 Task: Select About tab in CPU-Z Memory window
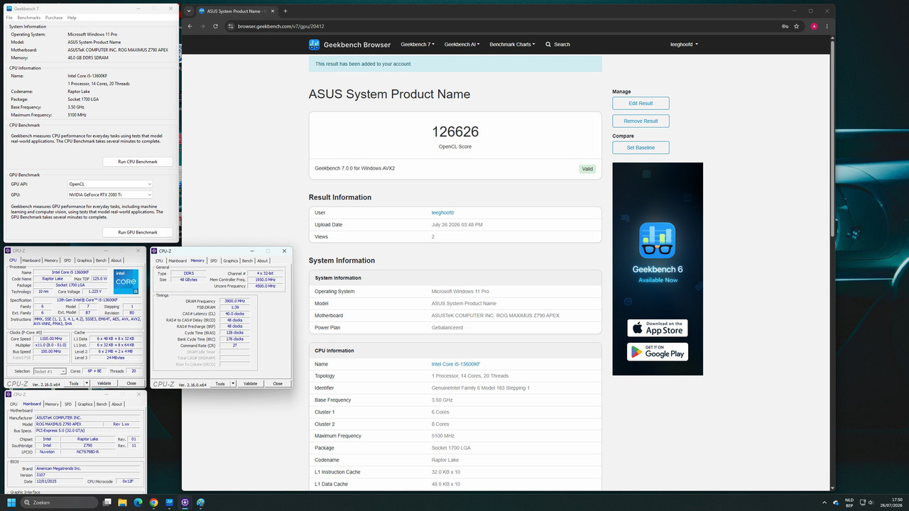pos(262,260)
